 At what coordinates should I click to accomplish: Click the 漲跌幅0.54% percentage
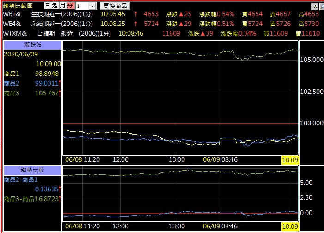coord(217,14)
